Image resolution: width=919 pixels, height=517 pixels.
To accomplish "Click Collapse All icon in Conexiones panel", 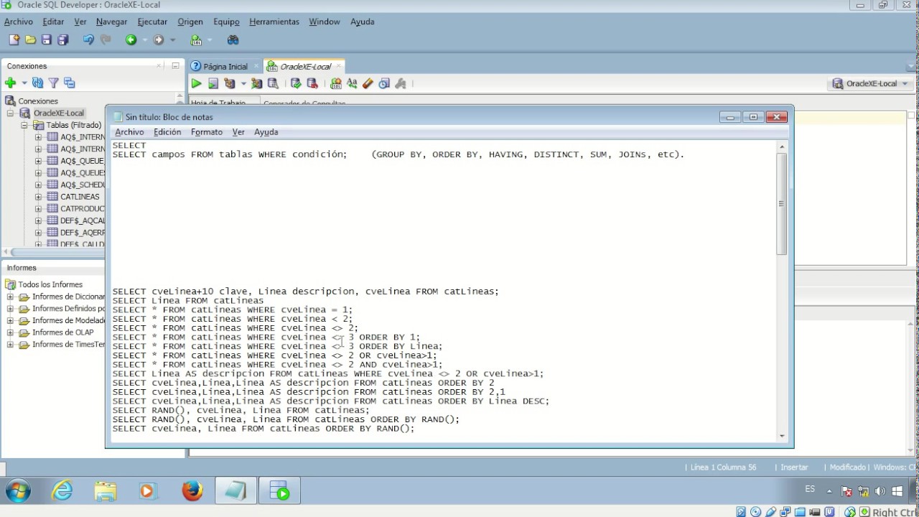I will coord(70,83).
